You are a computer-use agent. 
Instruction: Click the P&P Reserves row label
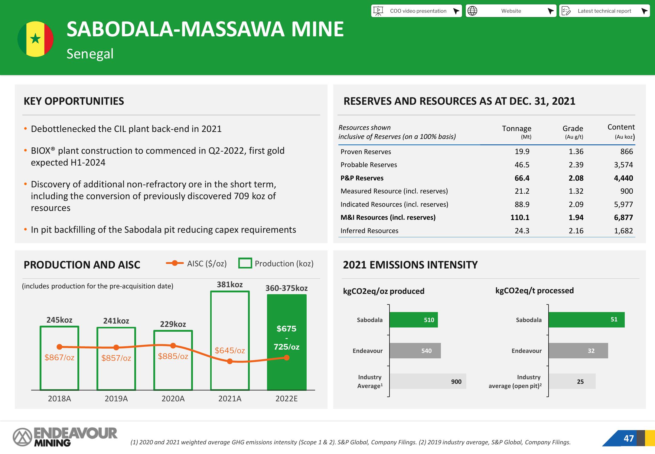click(362, 178)
